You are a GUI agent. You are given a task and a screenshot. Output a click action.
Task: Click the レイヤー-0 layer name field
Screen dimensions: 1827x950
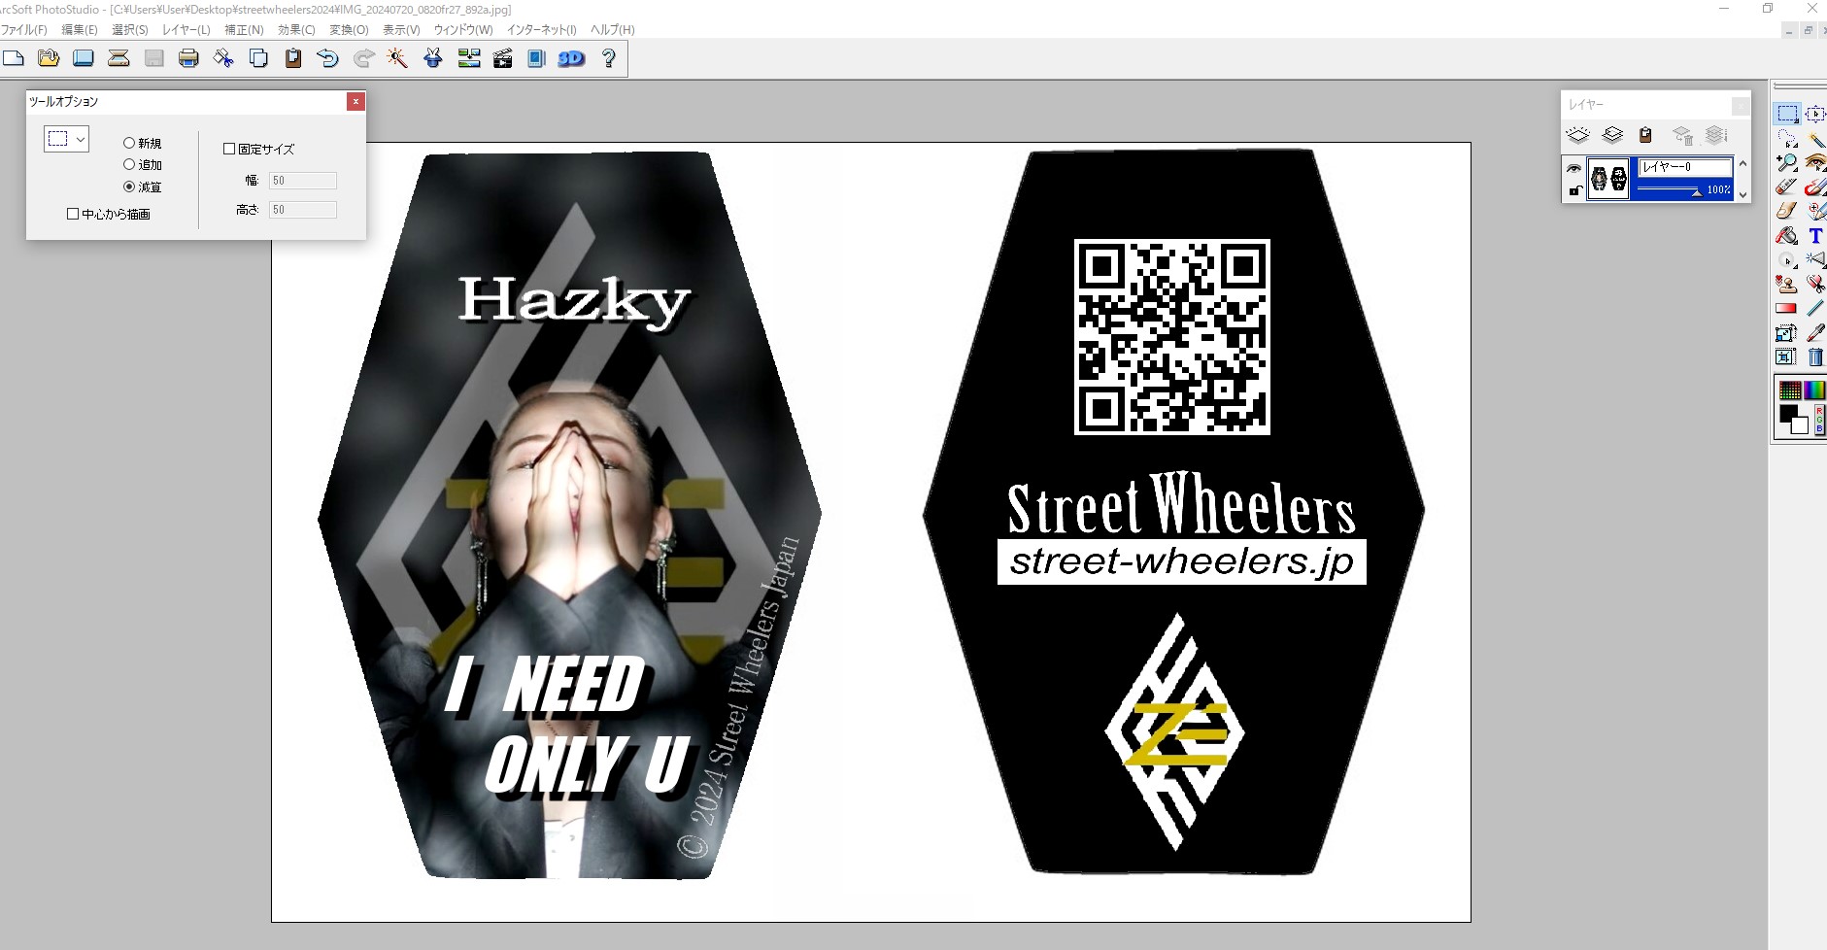click(1685, 167)
